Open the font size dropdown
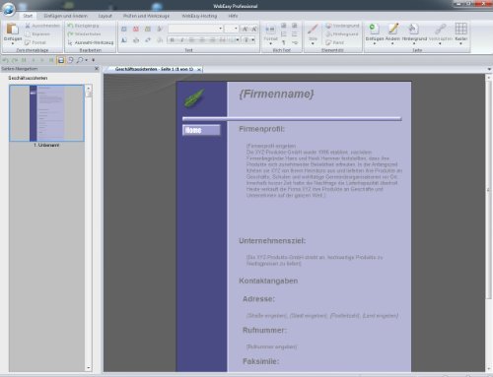The width and height of the screenshot is (493, 377). coord(236,29)
